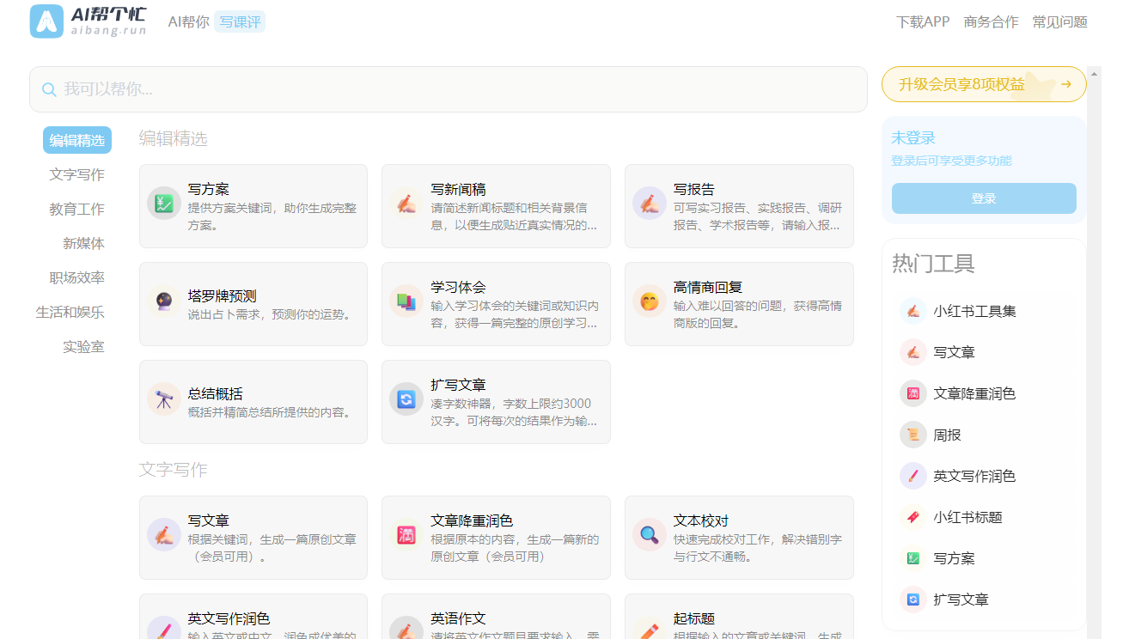Click the 学习体会 books icon
The width and height of the screenshot is (1129, 639).
coord(406,301)
